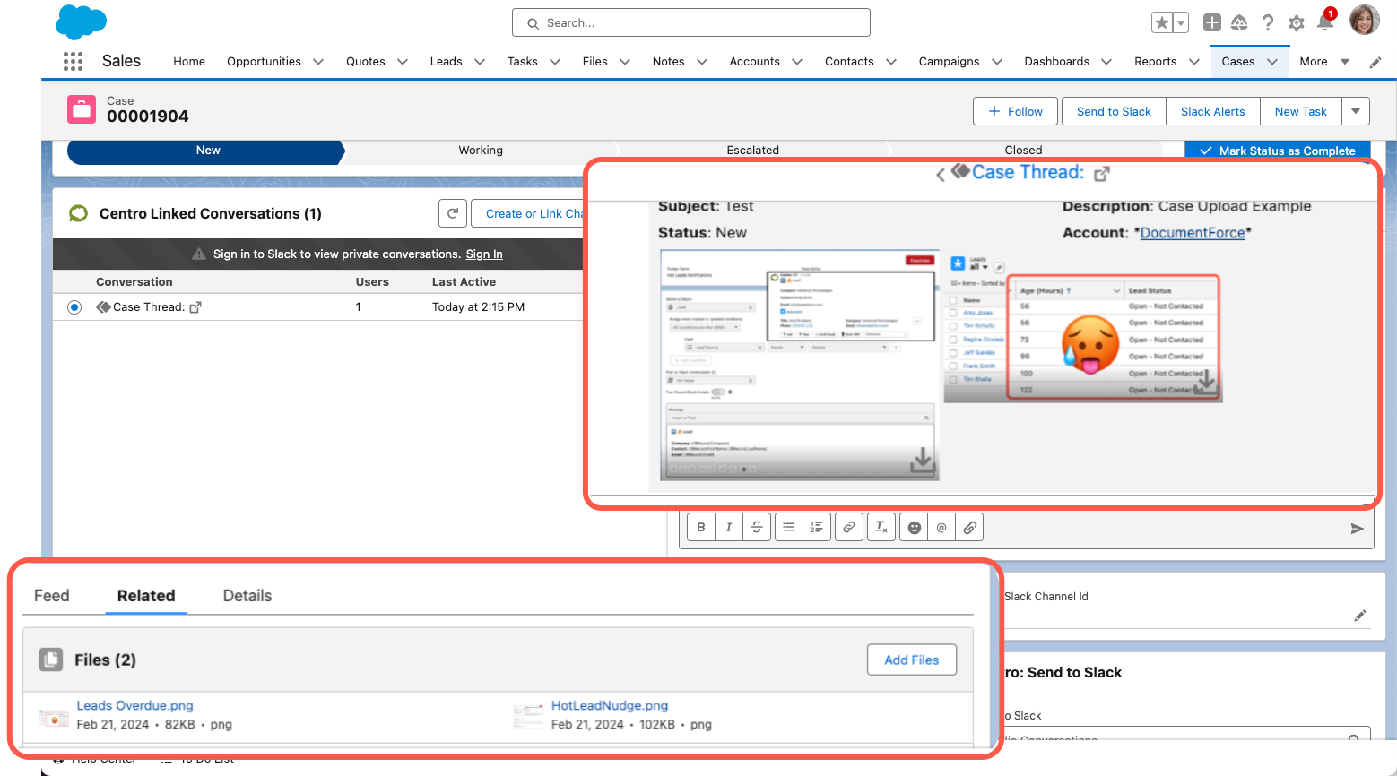
Task: Open the Notes tab
Action: 668,61
